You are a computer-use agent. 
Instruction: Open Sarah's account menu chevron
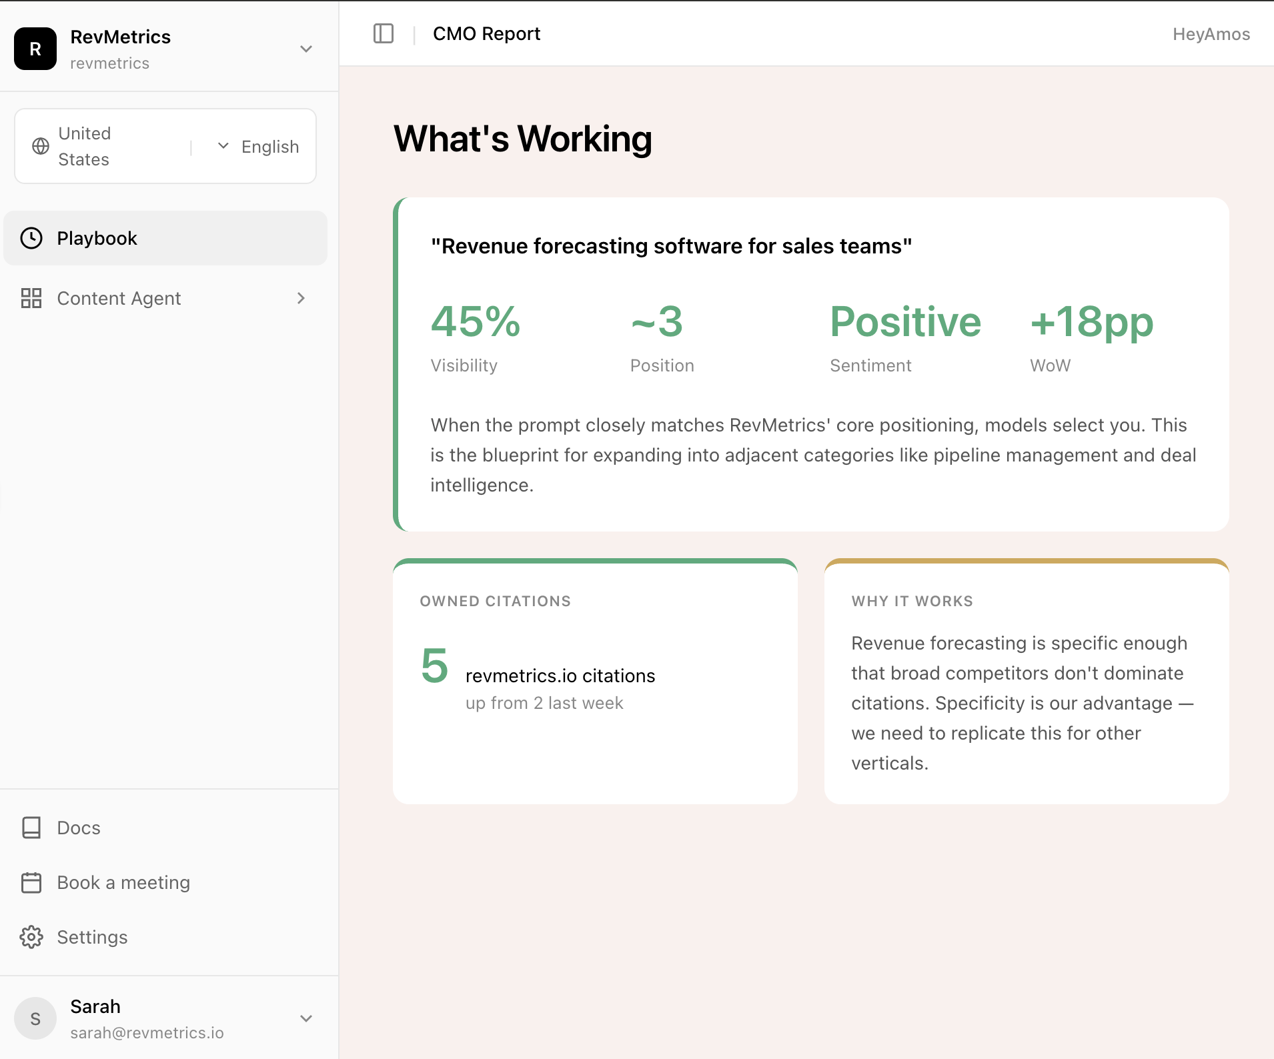pos(306,1018)
